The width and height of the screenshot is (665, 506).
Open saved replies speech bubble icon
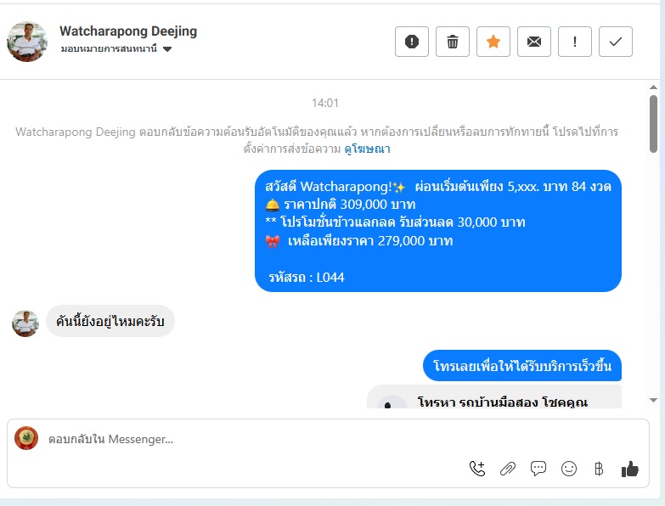[538, 469]
